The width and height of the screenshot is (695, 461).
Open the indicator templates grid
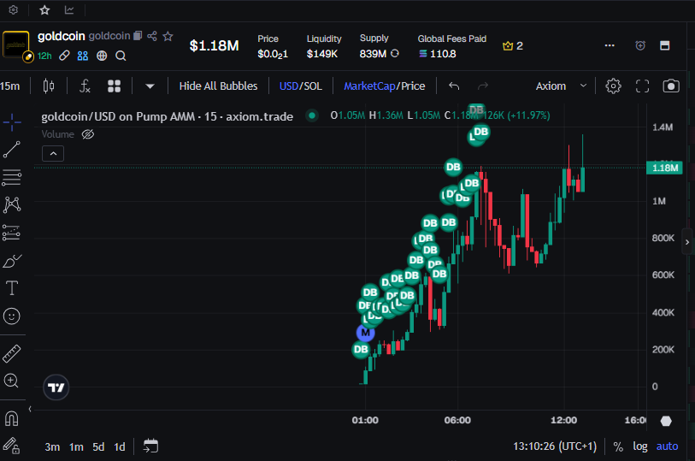click(114, 86)
